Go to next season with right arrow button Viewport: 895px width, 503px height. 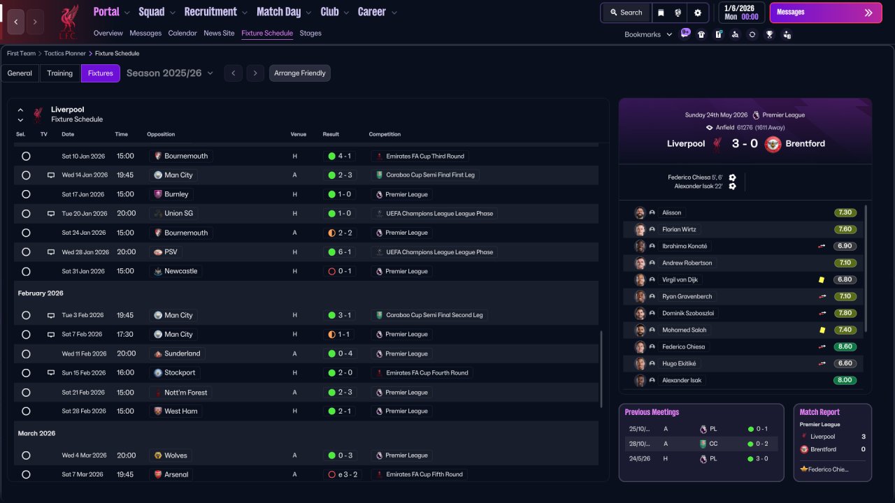pos(255,73)
